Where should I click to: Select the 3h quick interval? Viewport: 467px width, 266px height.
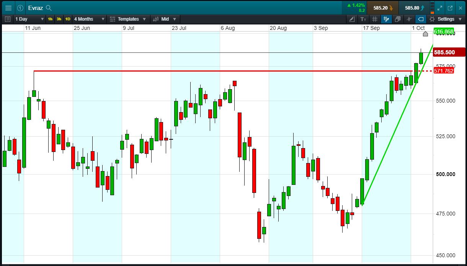click(59, 19)
